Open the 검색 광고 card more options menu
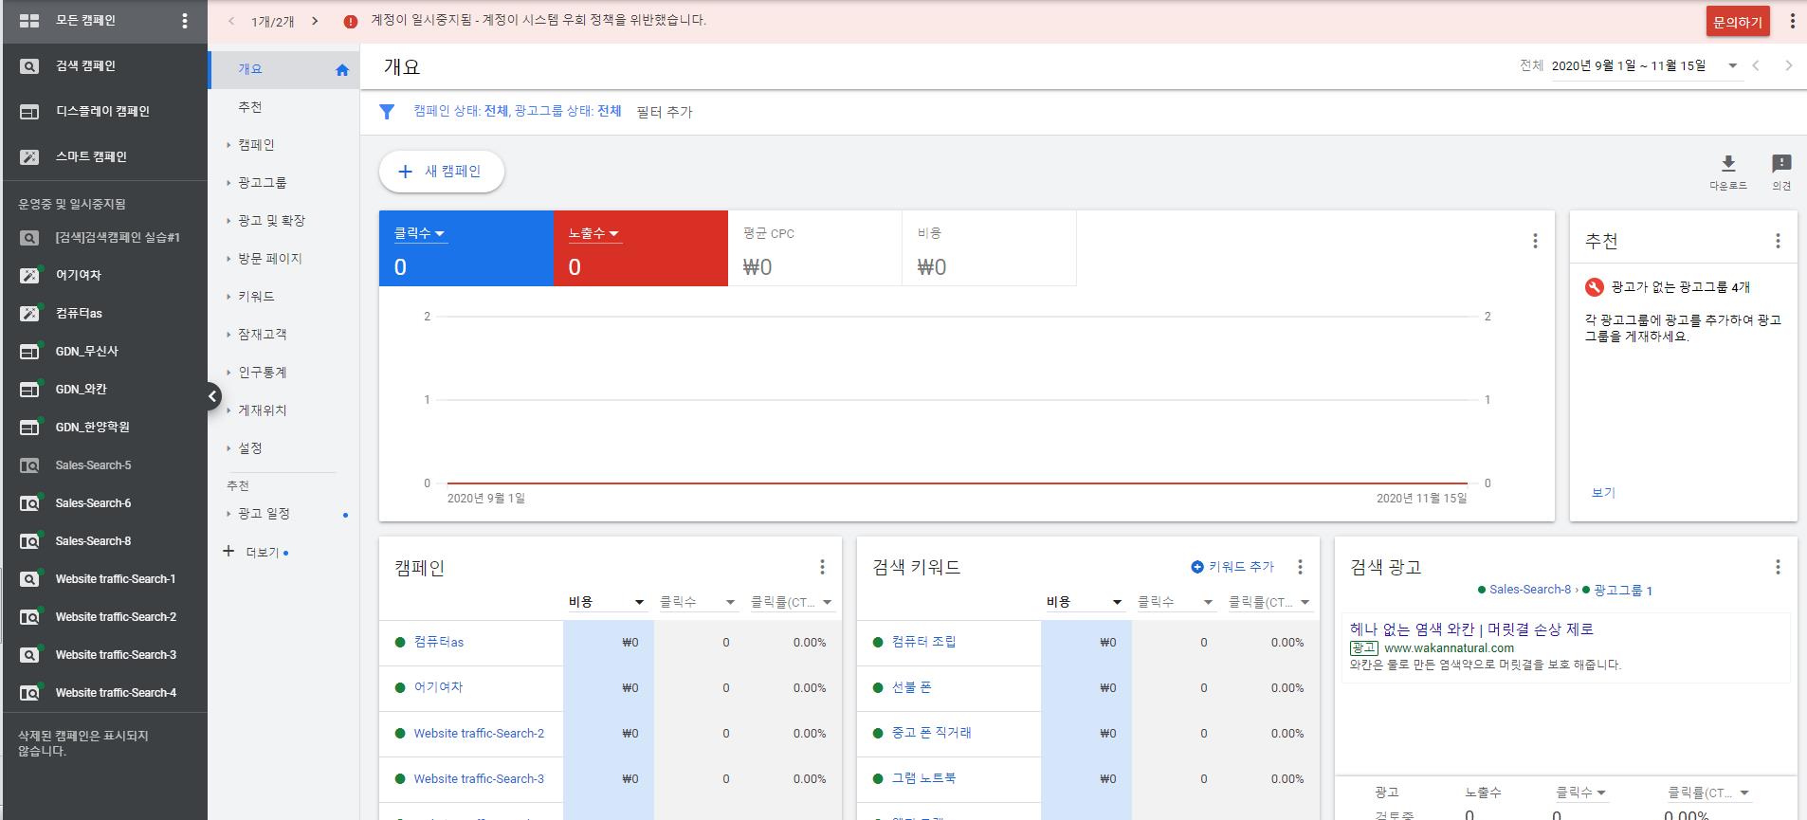The image size is (1807, 820). pyautogui.click(x=1778, y=567)
